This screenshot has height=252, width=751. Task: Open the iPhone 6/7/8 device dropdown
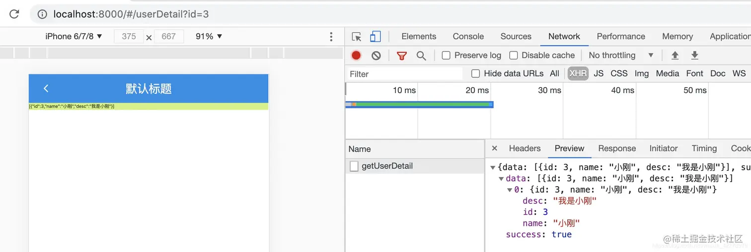(74, 36)
